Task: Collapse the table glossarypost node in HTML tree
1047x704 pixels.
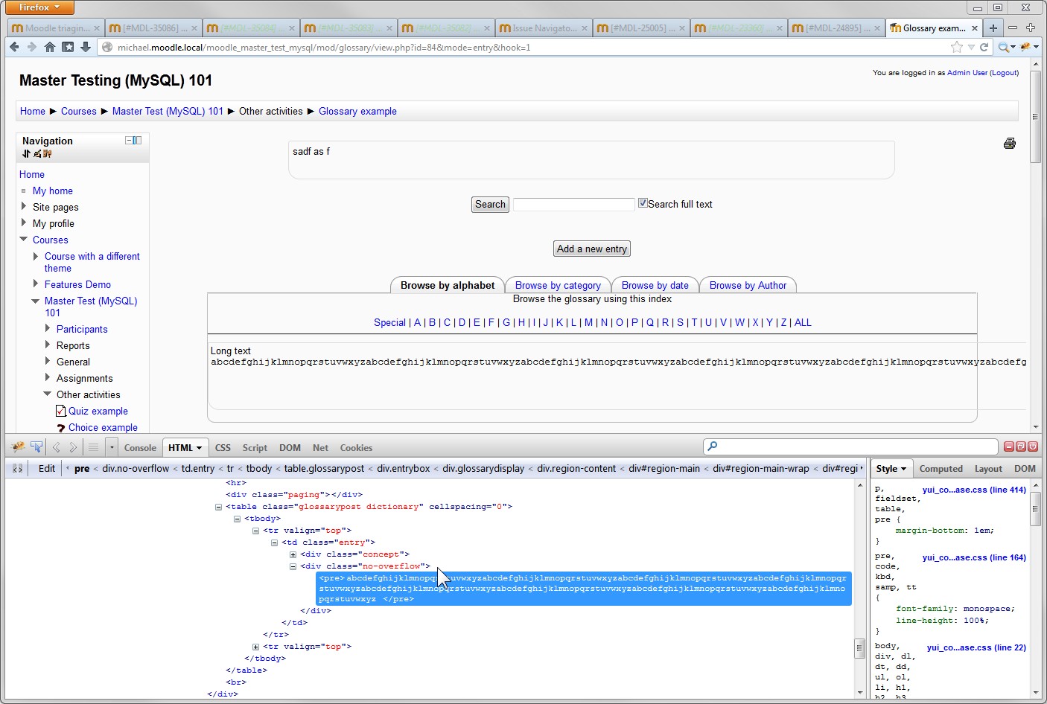Action: 218,507
